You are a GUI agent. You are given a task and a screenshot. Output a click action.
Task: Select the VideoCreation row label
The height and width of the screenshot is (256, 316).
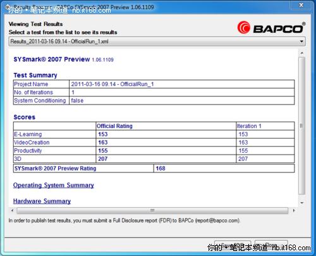click(x=32, y=143)
